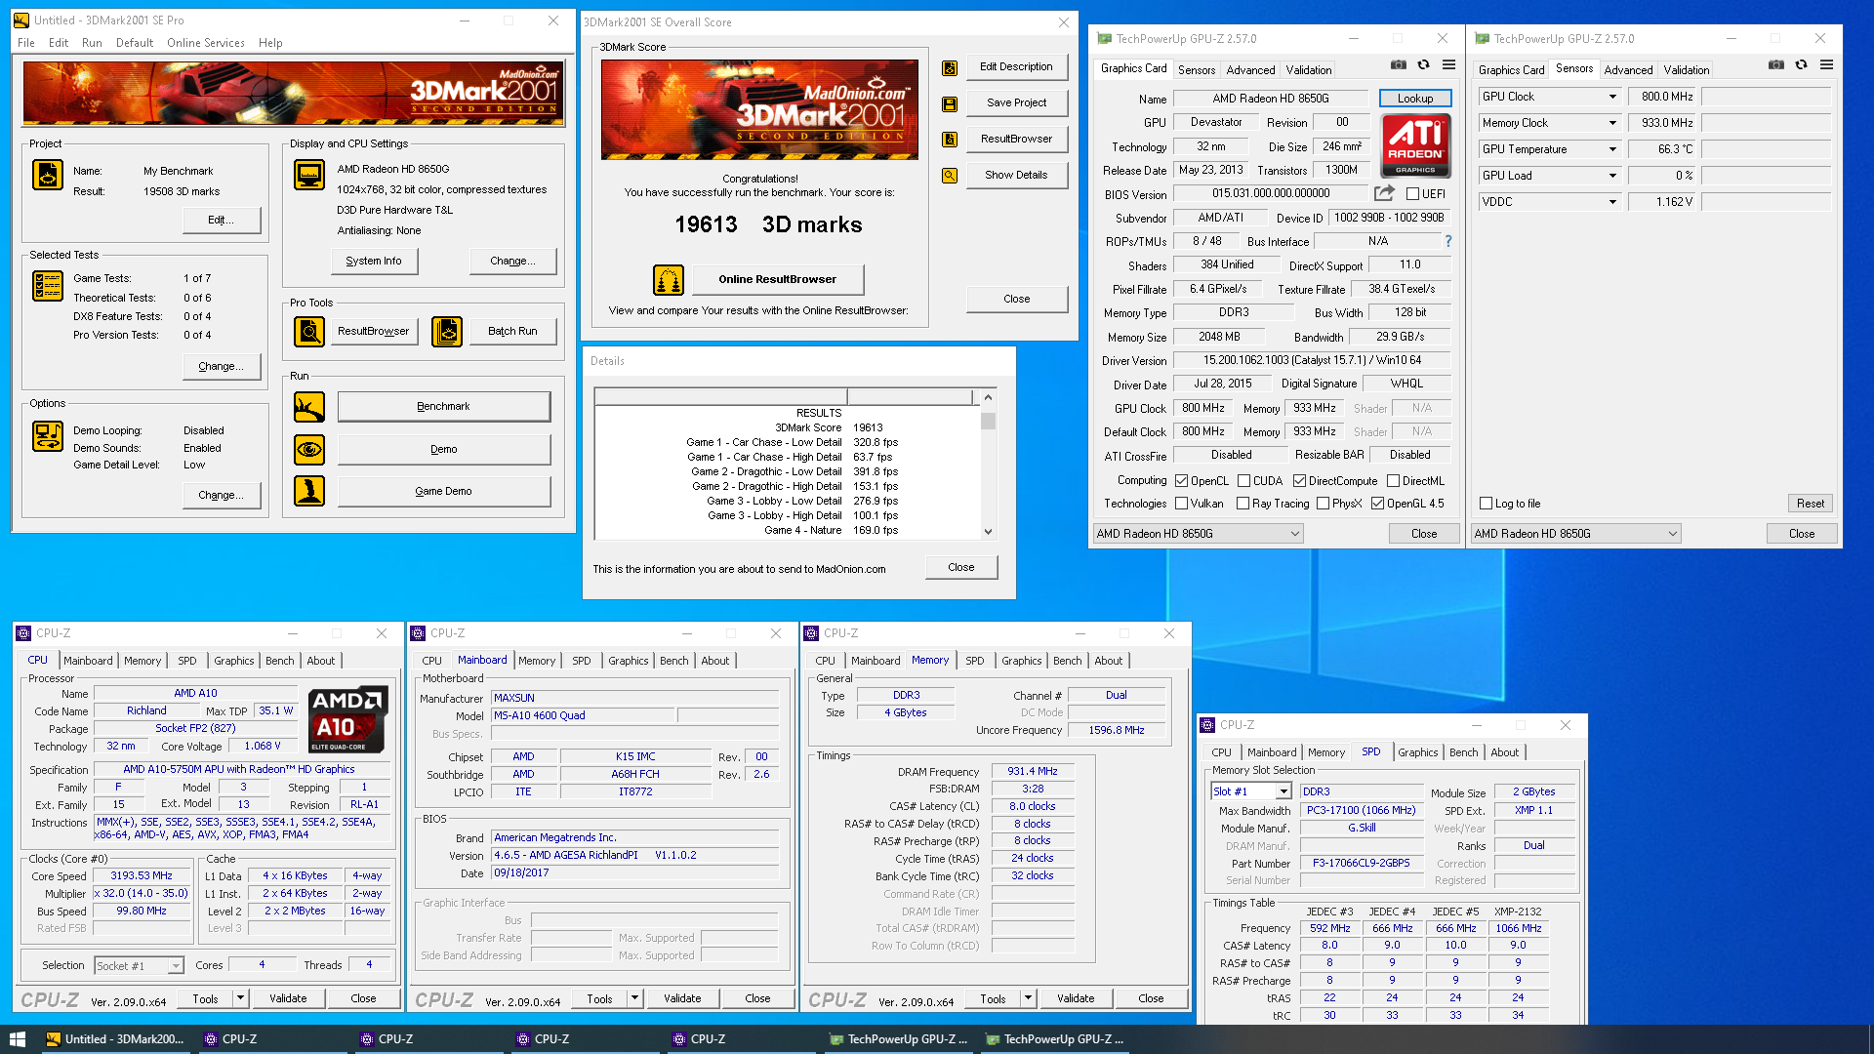Image resolution: width=1874 pixels, height=1054 pixels.
Task: Click the ResultBrowser magnifier icon in Pro Tools
Action: point(309,332)
